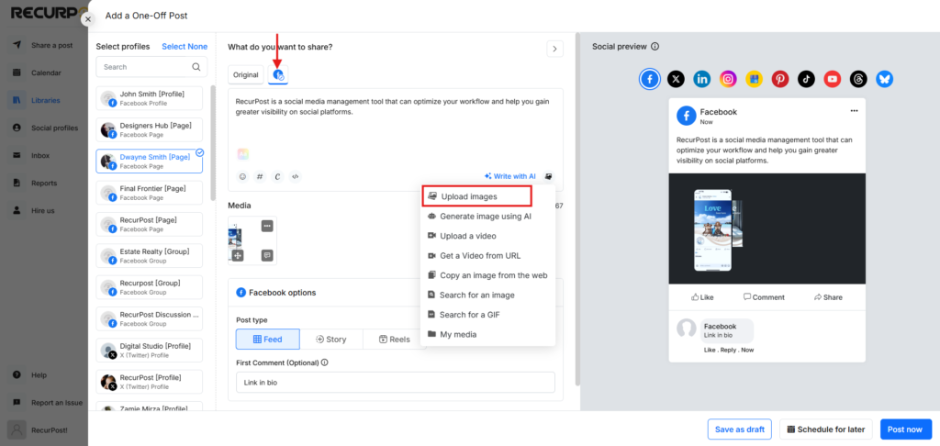Click Save as draft button
This screenshot has width=940, height=446.
coord(739,429)
